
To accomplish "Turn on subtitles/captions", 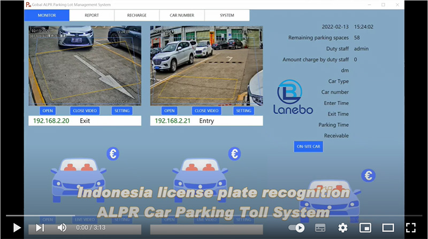I will coord(320,228).
